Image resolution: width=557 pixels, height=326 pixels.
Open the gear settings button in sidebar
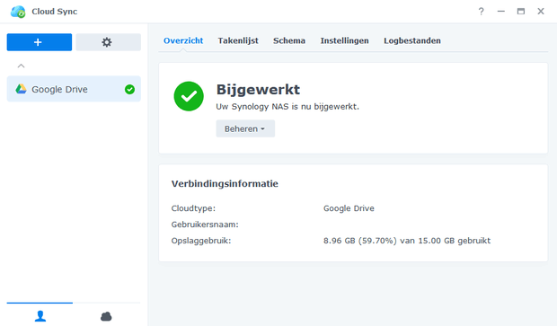108,42
